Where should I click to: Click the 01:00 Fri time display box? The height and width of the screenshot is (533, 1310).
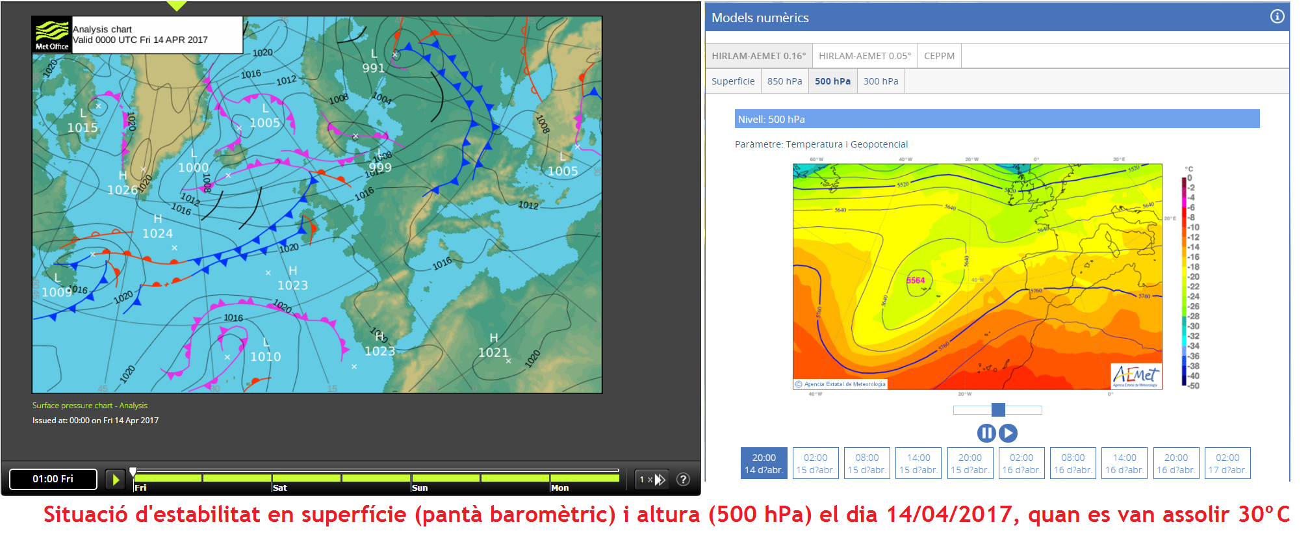(53, 479)
